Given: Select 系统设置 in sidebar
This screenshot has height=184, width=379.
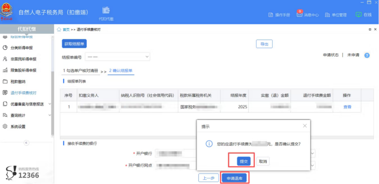Looking at the screenshot, I should pos(18,127).
